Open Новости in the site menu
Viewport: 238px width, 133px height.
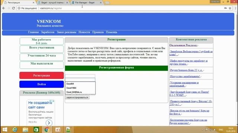(x=84, y=32)
